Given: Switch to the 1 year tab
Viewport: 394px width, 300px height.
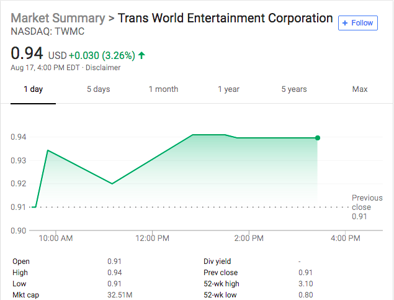Looking at the screenshot, I should tap(229, 89).
